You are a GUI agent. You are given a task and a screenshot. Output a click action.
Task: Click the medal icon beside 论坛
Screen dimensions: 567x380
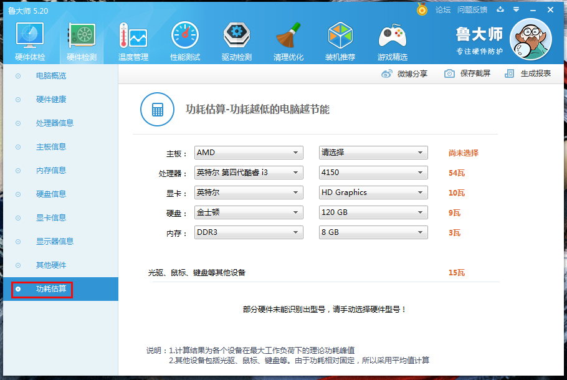pos(421,10)
